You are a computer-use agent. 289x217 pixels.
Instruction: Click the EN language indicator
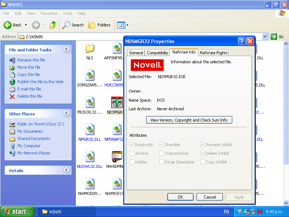coord(227,212)
